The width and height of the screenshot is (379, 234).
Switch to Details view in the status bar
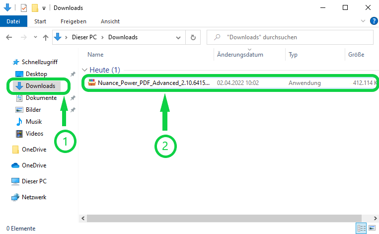361,228
